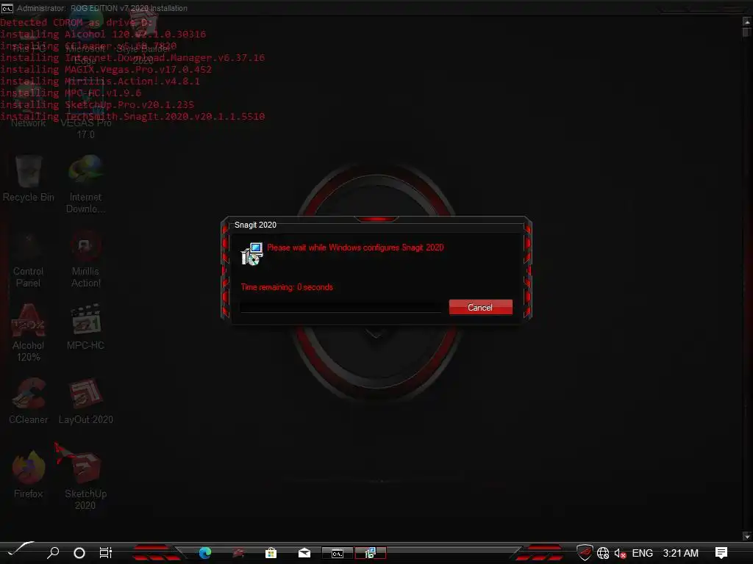Click the installer icon in Snagit dialog
Screen dimensions: 753x564
coord(251,253)
